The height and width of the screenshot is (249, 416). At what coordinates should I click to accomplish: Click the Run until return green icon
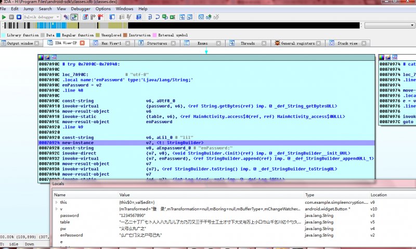point(165,17)
